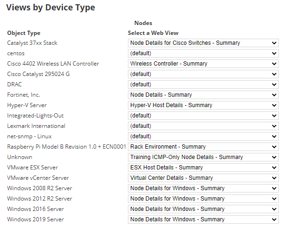Open web view dropdown for centos
Viewport: 286px width, 227px height.
[x=203, y=53]
